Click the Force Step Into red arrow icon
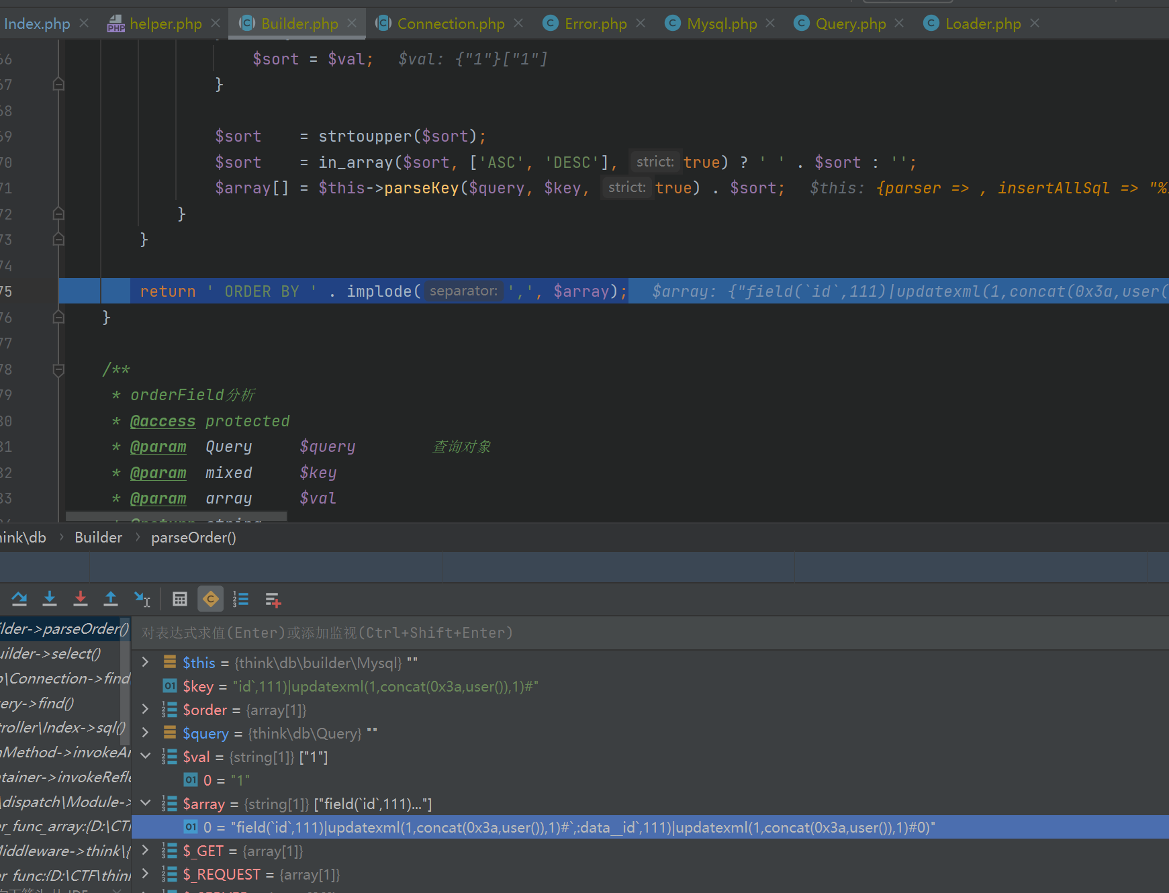 (x=81, y=599)
